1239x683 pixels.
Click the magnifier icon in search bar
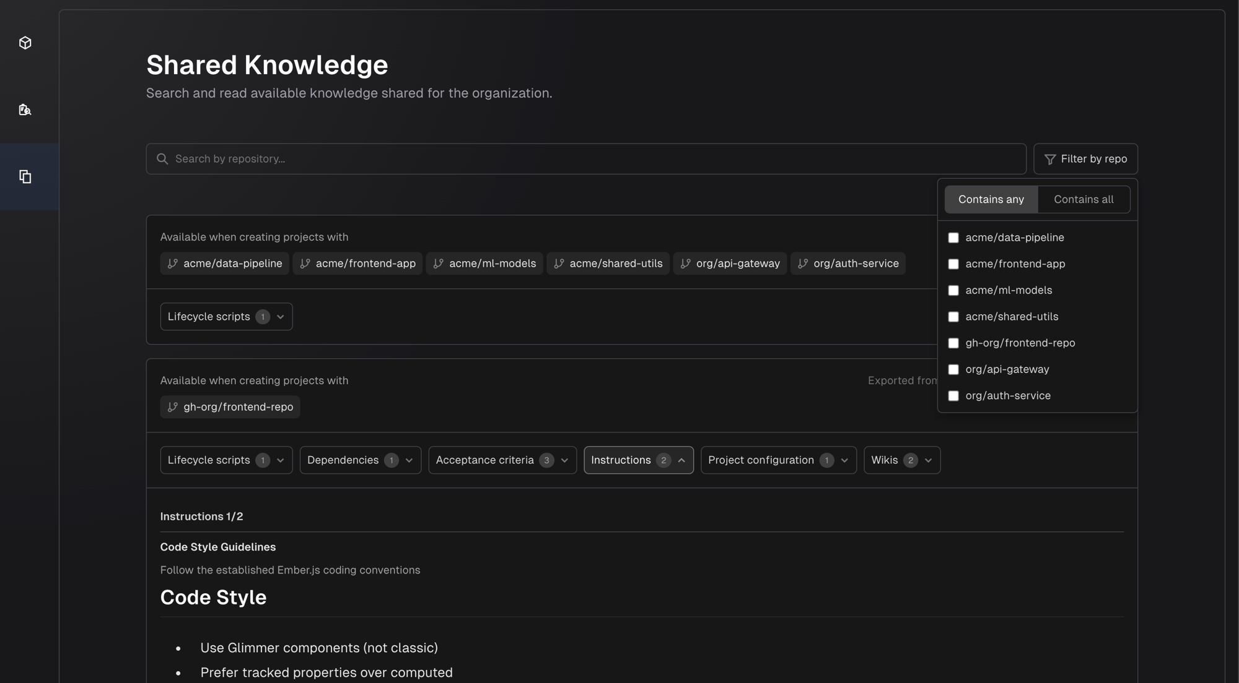[x=162, y=159]
